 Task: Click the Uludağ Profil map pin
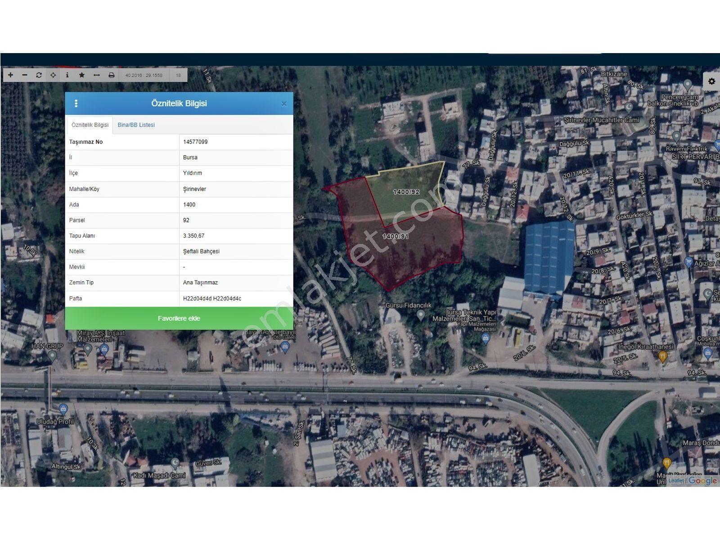63,409
